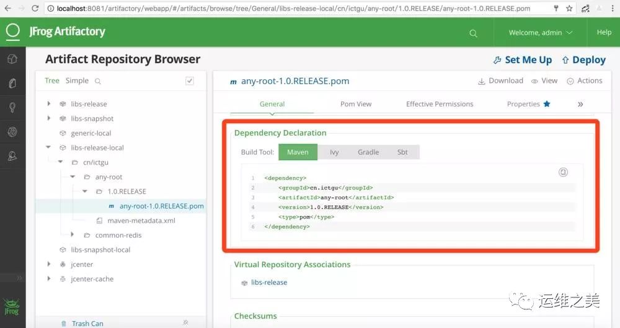This screenshot has height=328, width=620.
Task: Click browser back arrow
Action: coord(8,8)
